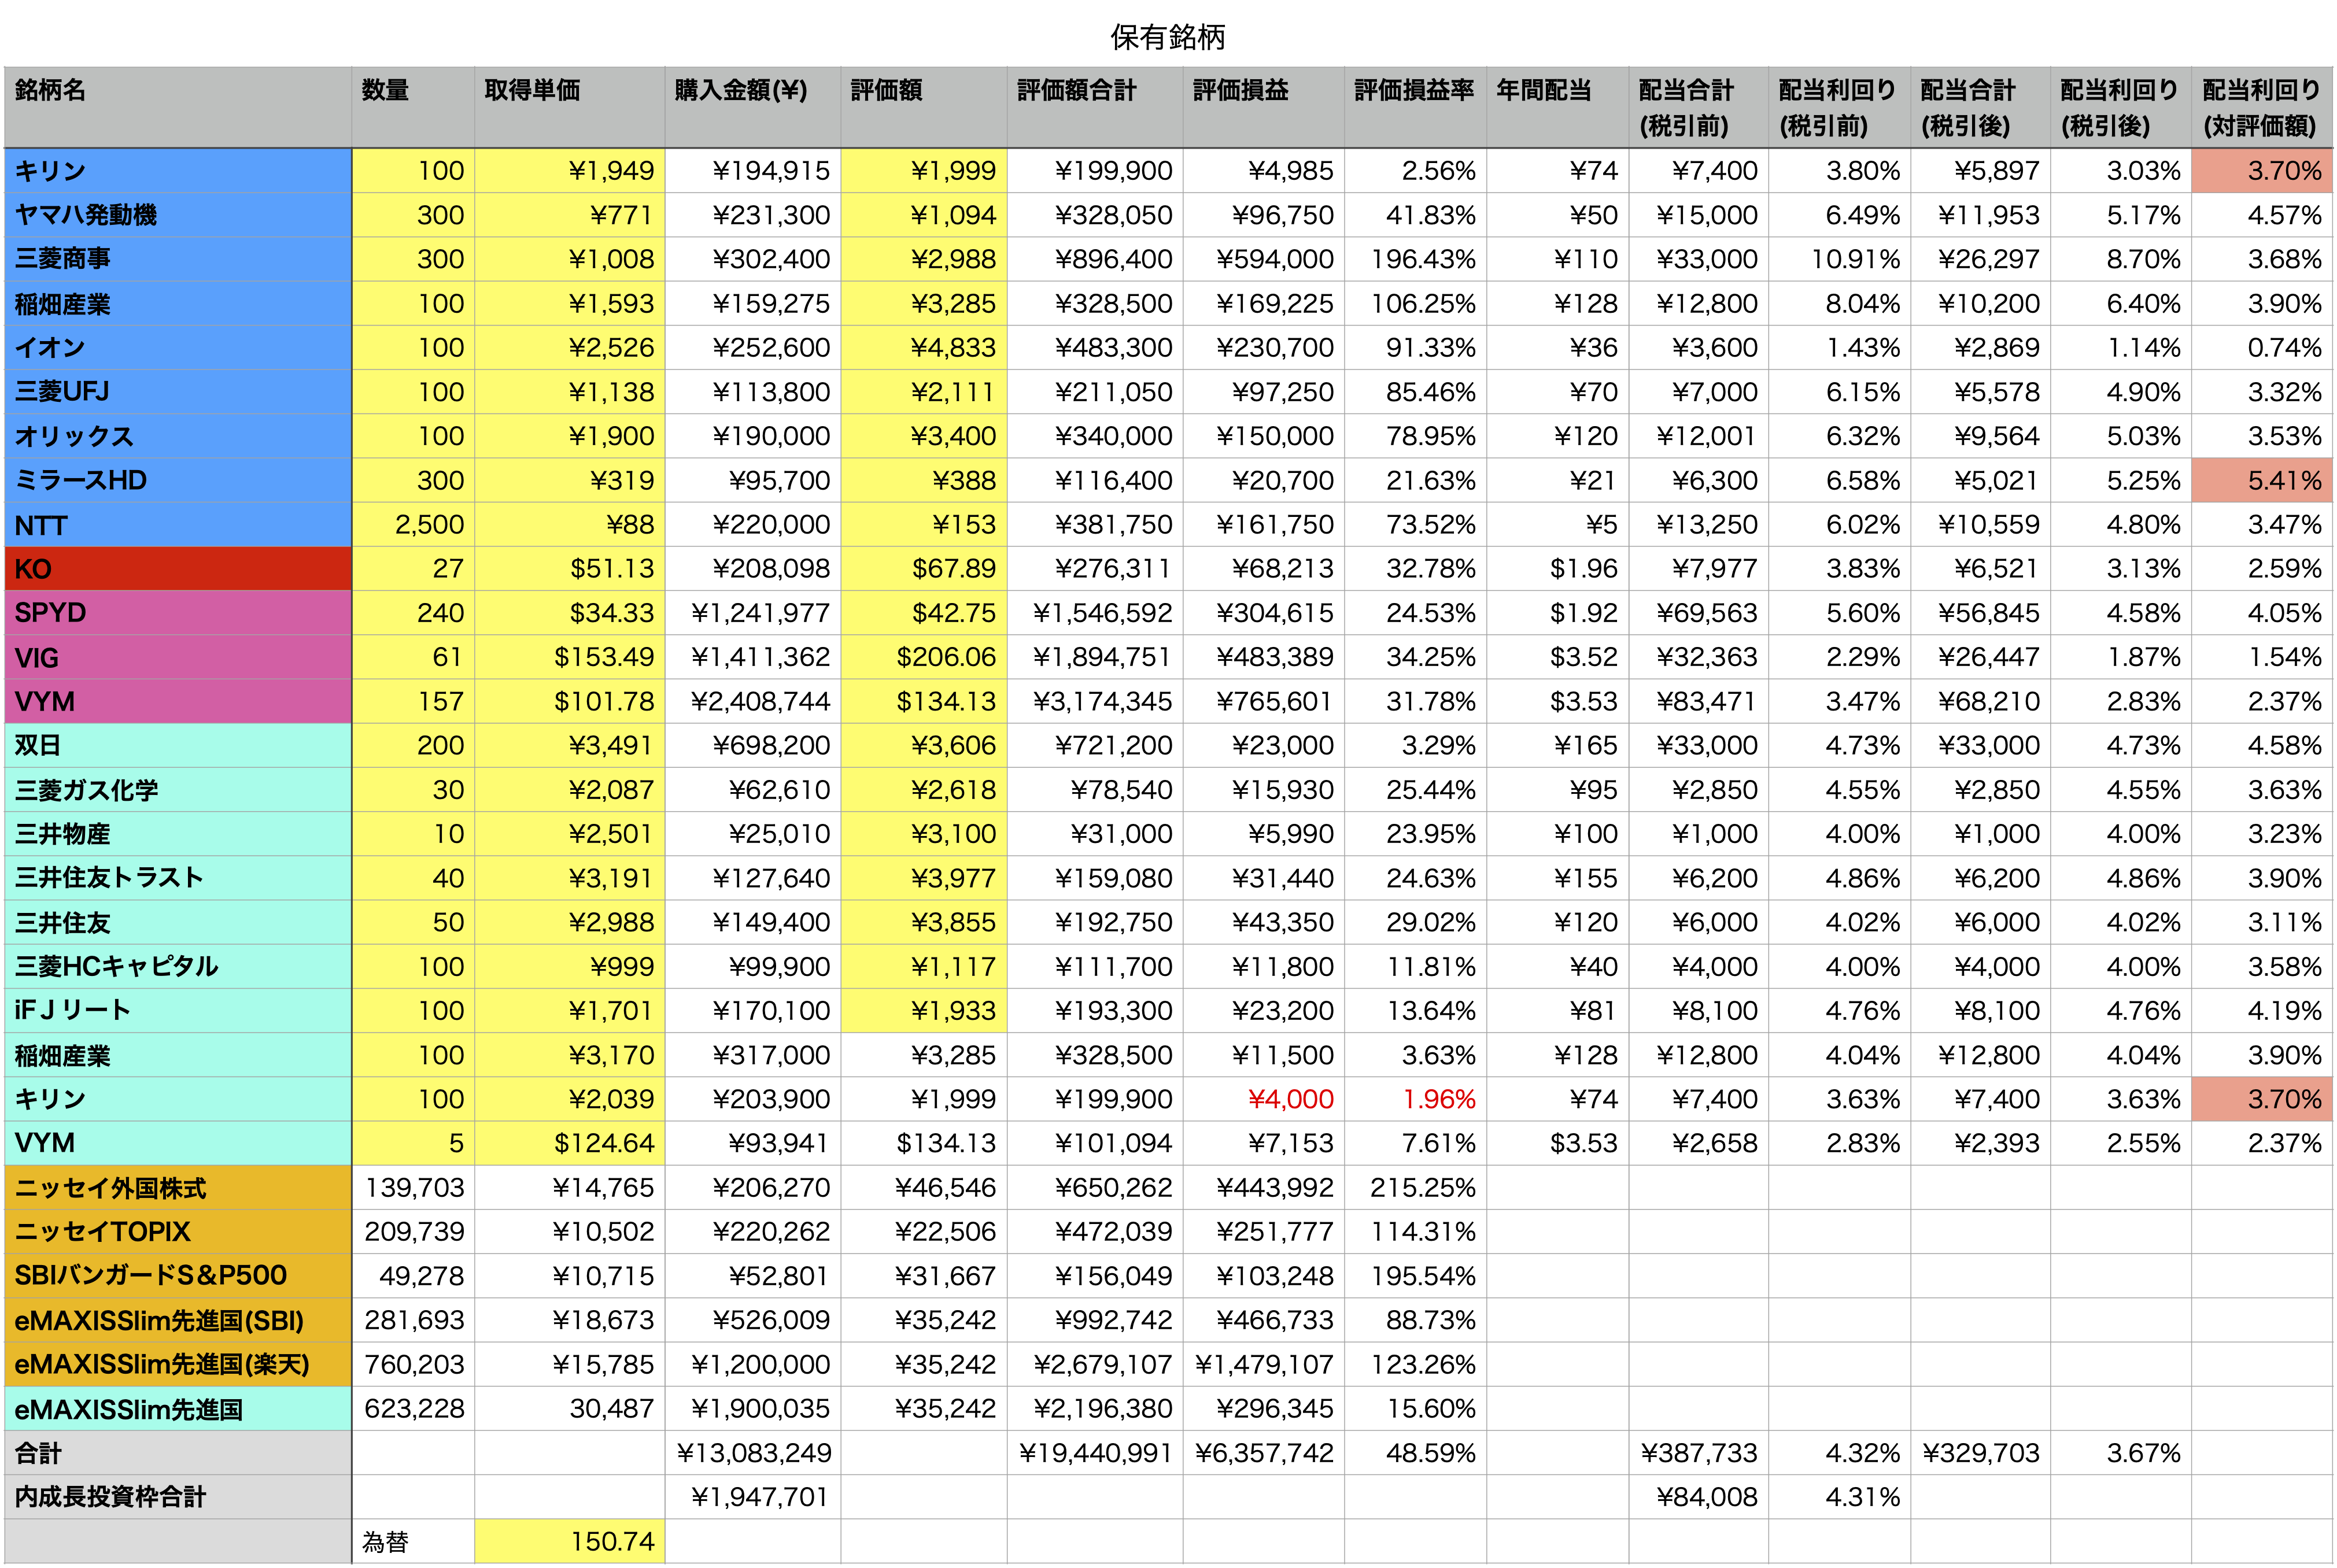Select the 4.31% yield cell
The image size is (2337, 1568).
point(1840,1497)
